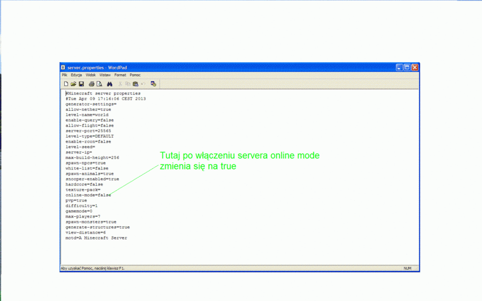This screenshot has width=482, height=301.
Task: Click the white-list=false line
Action: point(87,168)
